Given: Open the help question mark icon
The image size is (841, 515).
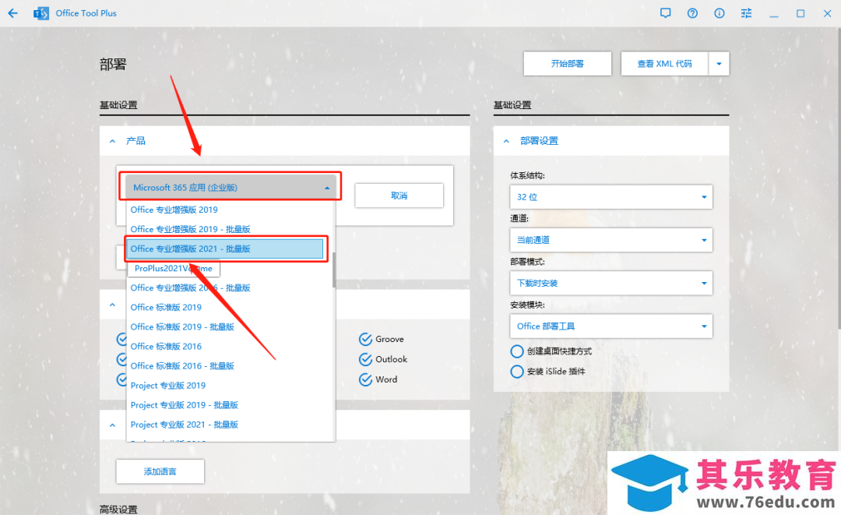Looking at the screenshot, I should pyautogui.click(x=692, y=13).
